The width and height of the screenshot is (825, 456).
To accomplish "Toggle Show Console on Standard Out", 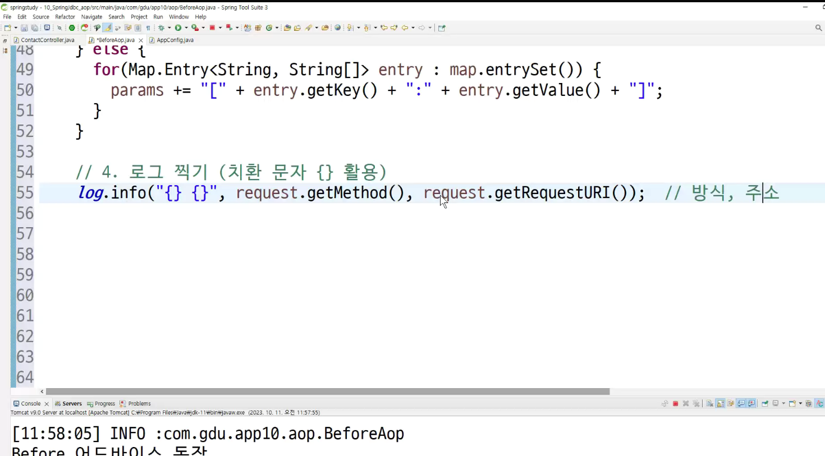I will [x=741, y=403].
